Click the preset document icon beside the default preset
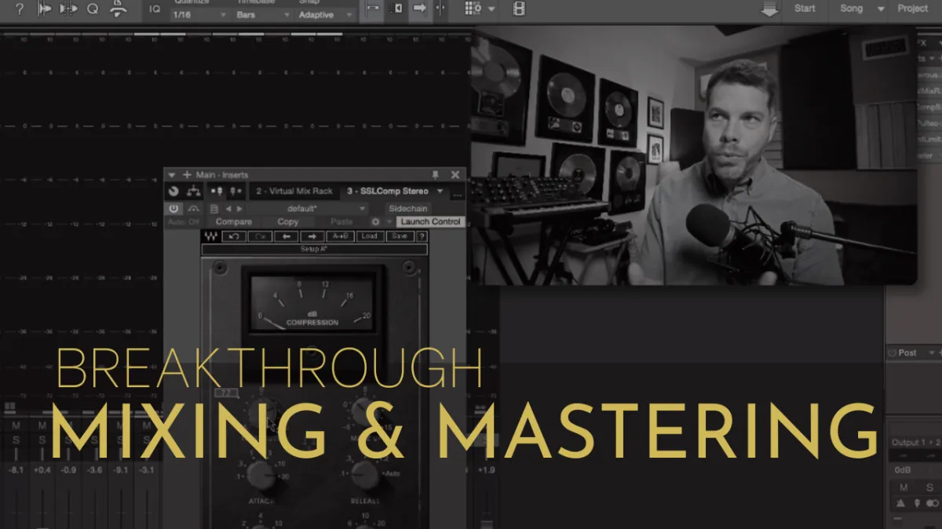 click(214, 209)
